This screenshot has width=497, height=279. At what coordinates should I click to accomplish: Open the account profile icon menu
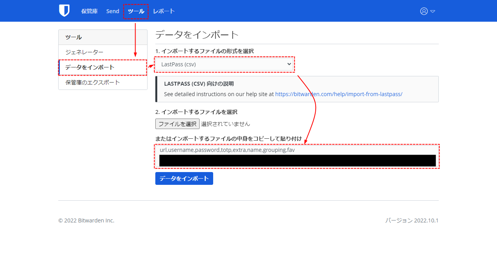pos(427,11)
